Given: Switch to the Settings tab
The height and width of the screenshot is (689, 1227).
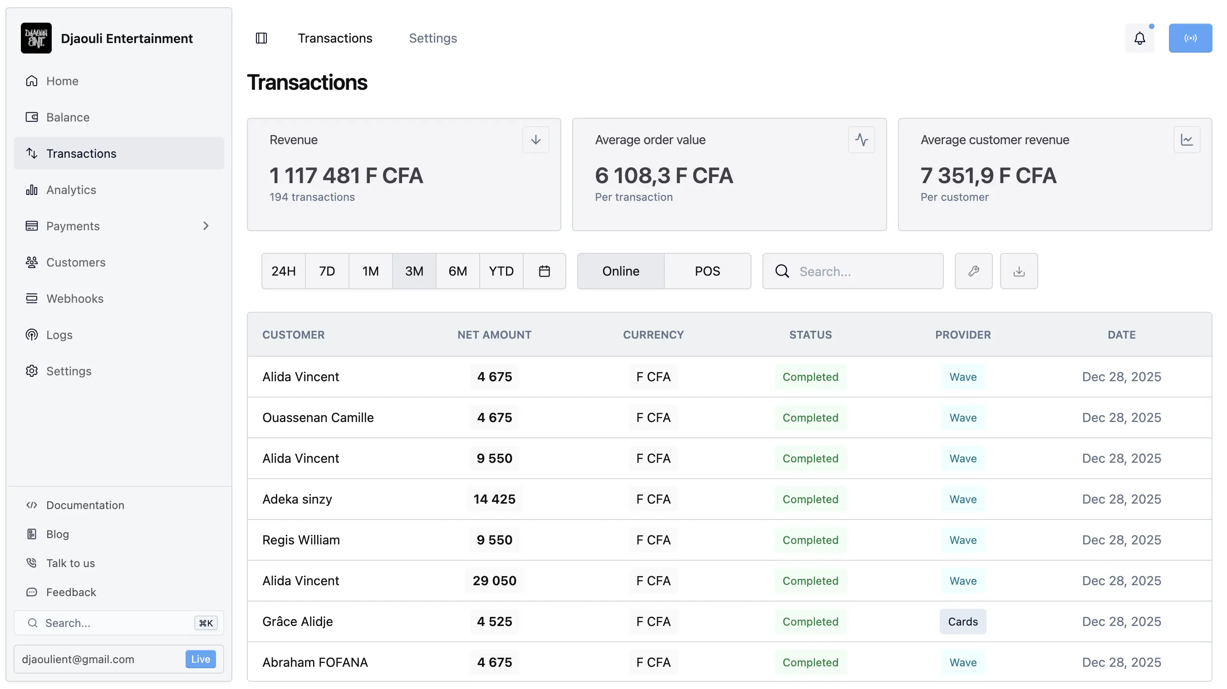Looking at the screenshot, I should pyautogui.click(x=432, y=38).
